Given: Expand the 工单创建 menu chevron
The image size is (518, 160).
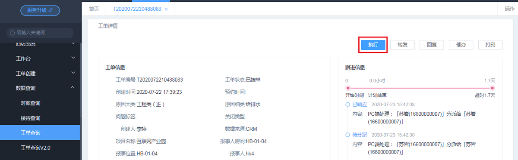Looking at the screenshot, I should click(x=73, y=73).
